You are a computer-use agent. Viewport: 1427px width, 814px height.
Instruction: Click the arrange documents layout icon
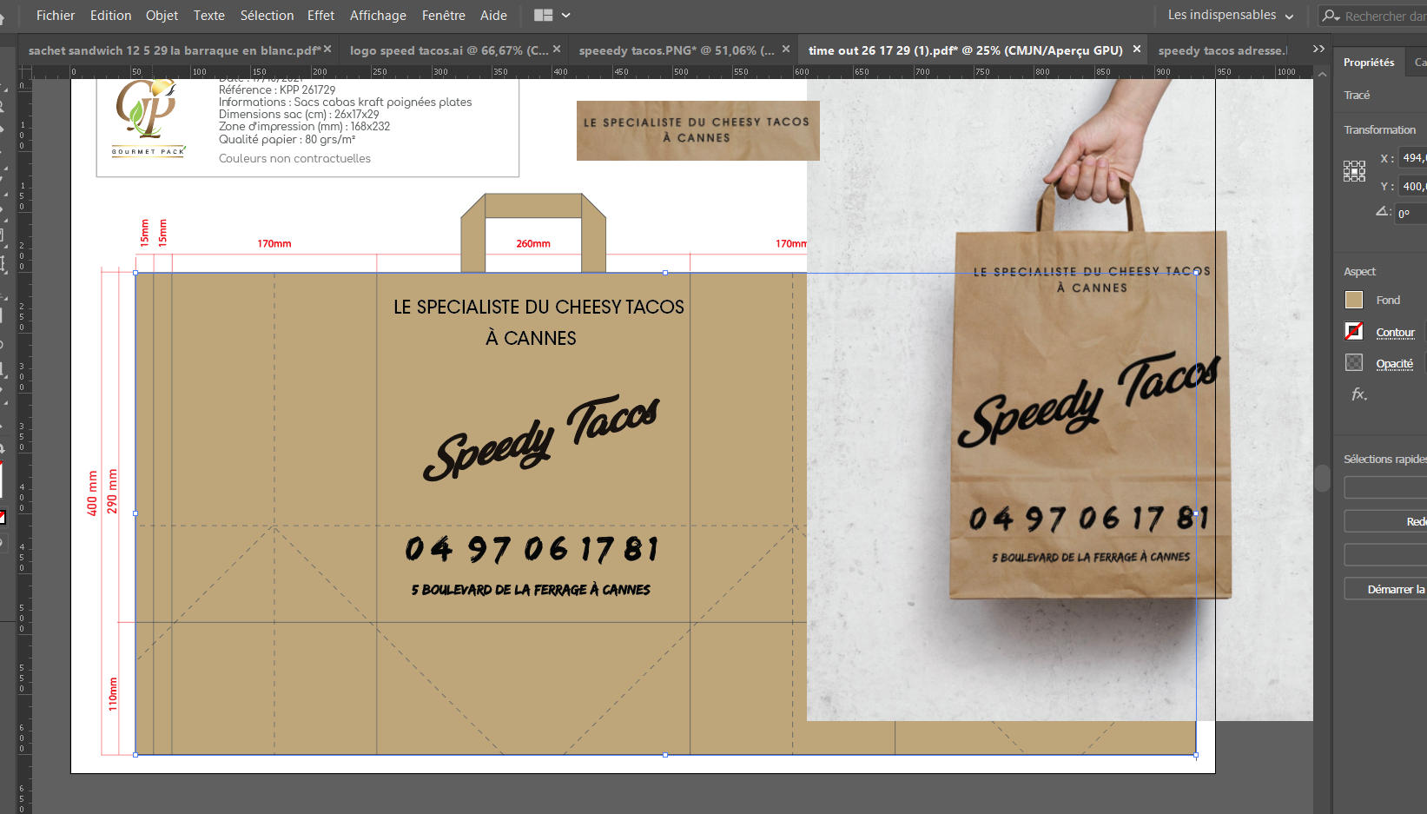coord(544,16)
